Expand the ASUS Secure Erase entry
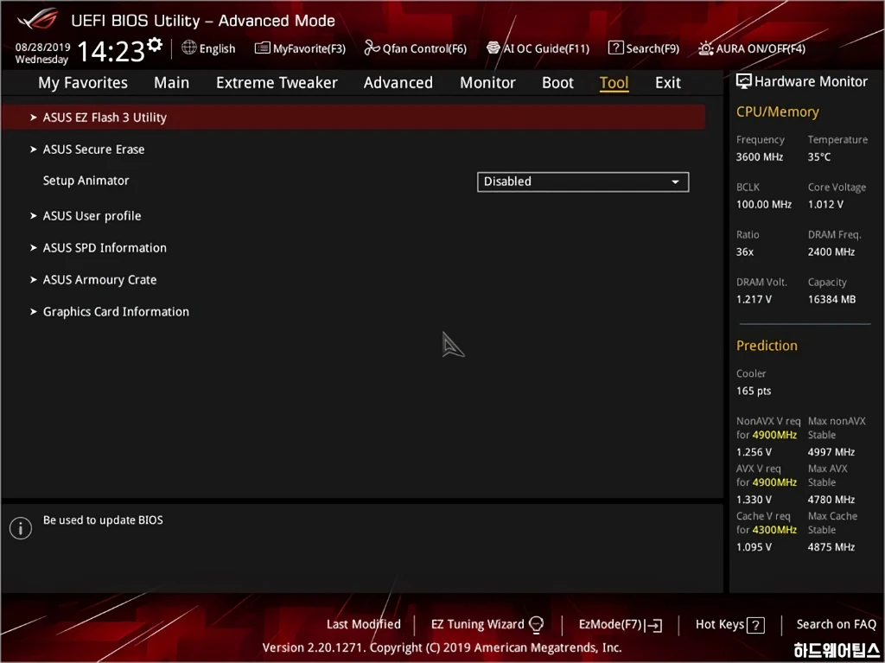The height and width of the screenshot is (663, 885). click(93, 150)
